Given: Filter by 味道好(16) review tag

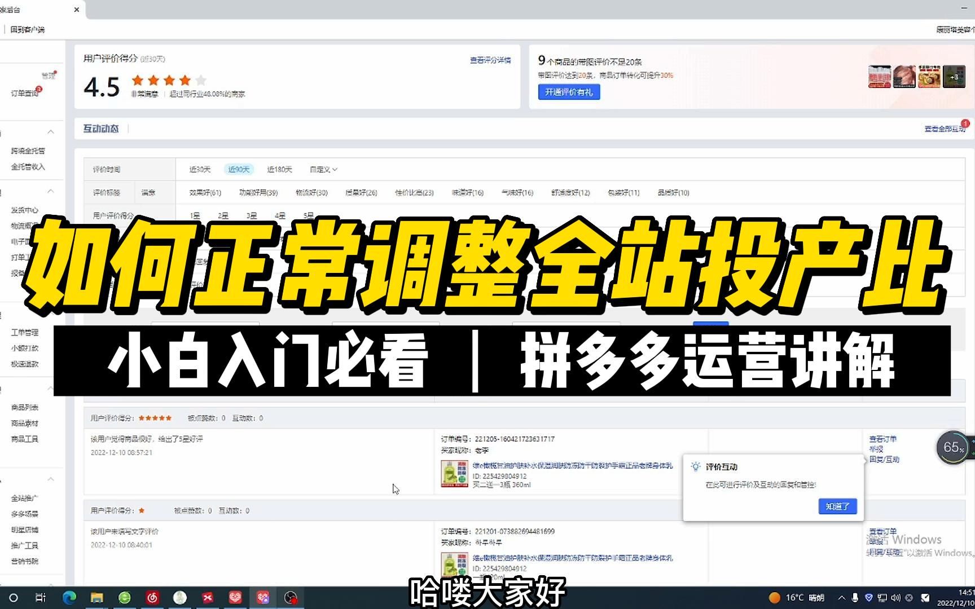Looking at the screenshot, I should (468, 192).
